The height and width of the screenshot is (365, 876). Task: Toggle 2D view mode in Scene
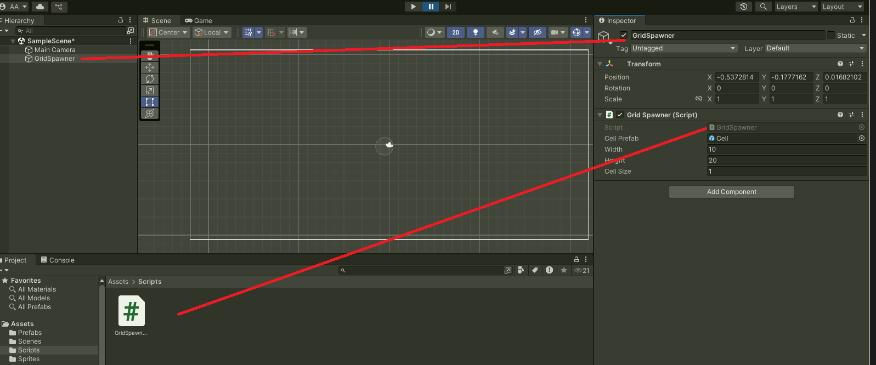pyautogui.click(x=456, y=32)
